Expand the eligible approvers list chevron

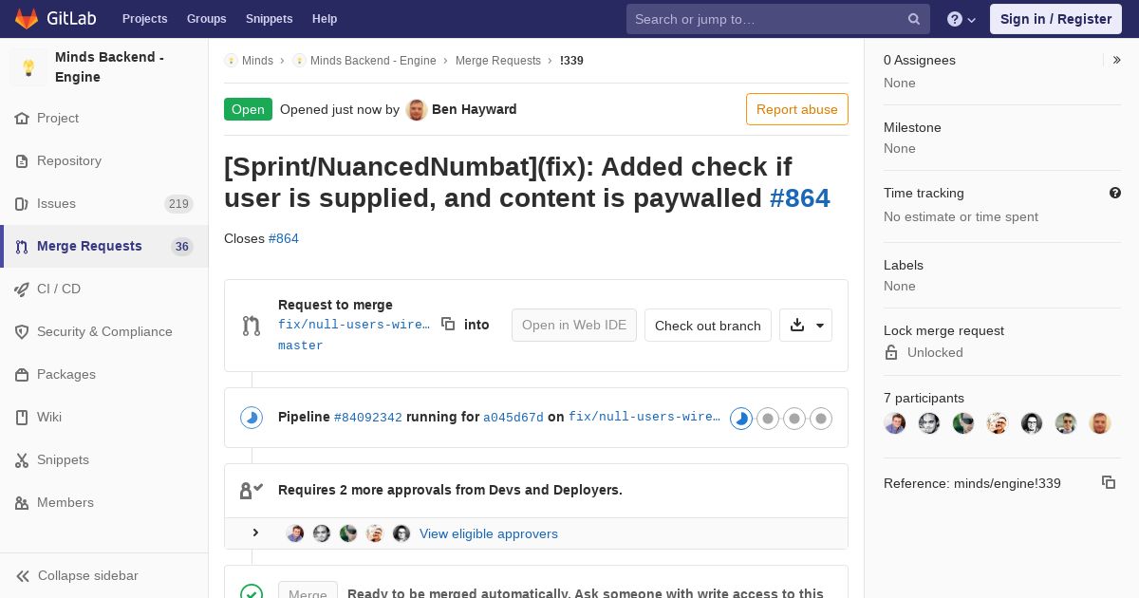(x=255, y=533)
